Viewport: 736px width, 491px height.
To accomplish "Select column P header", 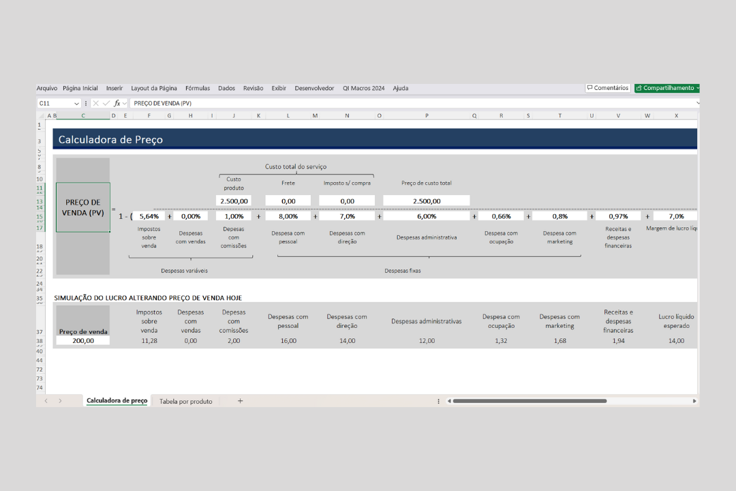I will [427, 116].
